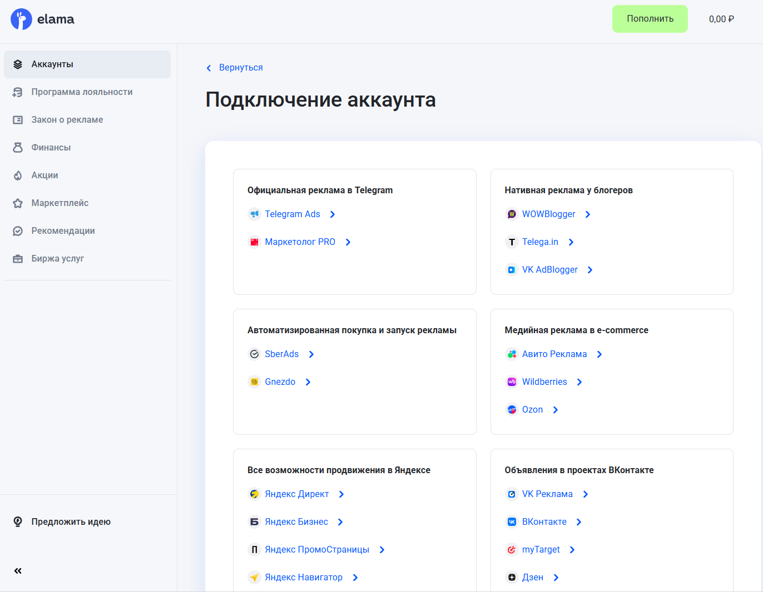Expand the Gnezdo chevron arrow

(308, 382)
